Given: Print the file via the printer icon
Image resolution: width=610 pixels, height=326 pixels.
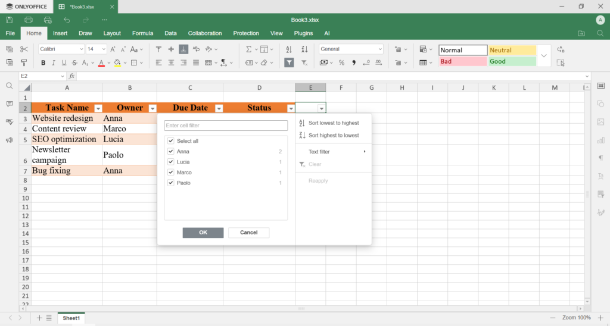Looking at the screenshot, I should pos(29,20).
